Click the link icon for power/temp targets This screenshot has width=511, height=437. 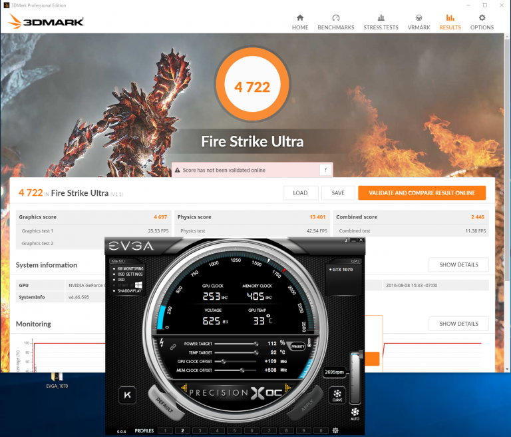click(x=173, y=347)
